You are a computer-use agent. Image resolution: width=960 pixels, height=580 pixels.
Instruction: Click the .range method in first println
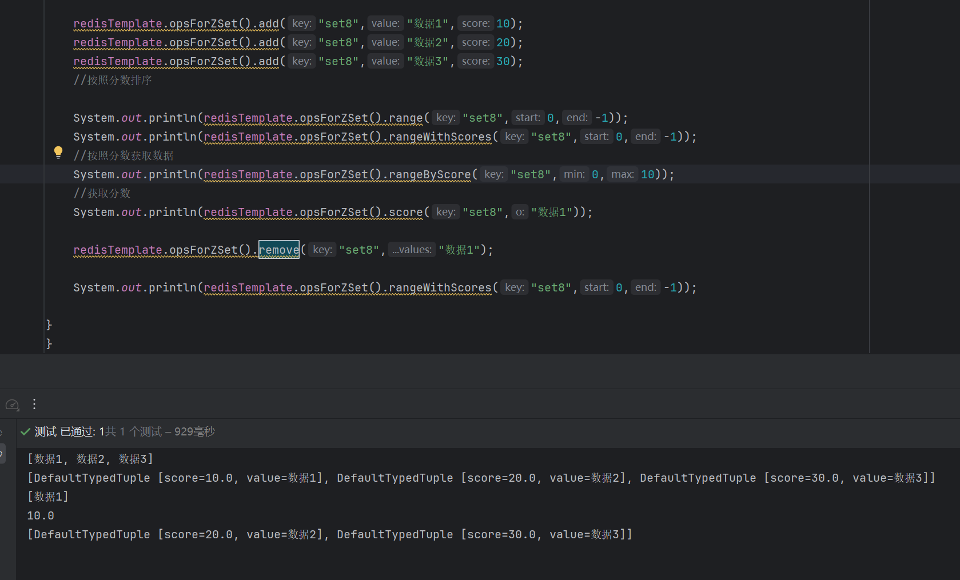click(405, 118)
